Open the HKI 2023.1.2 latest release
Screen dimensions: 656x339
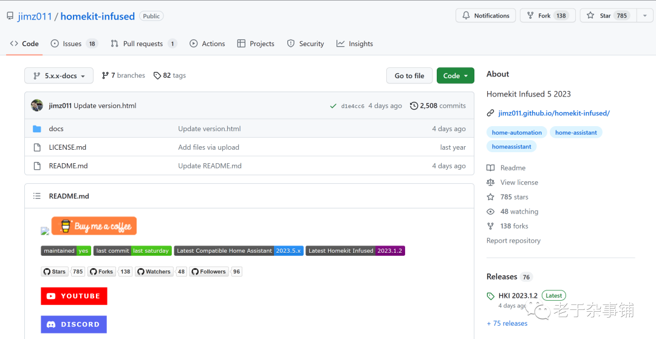point(518,295)
